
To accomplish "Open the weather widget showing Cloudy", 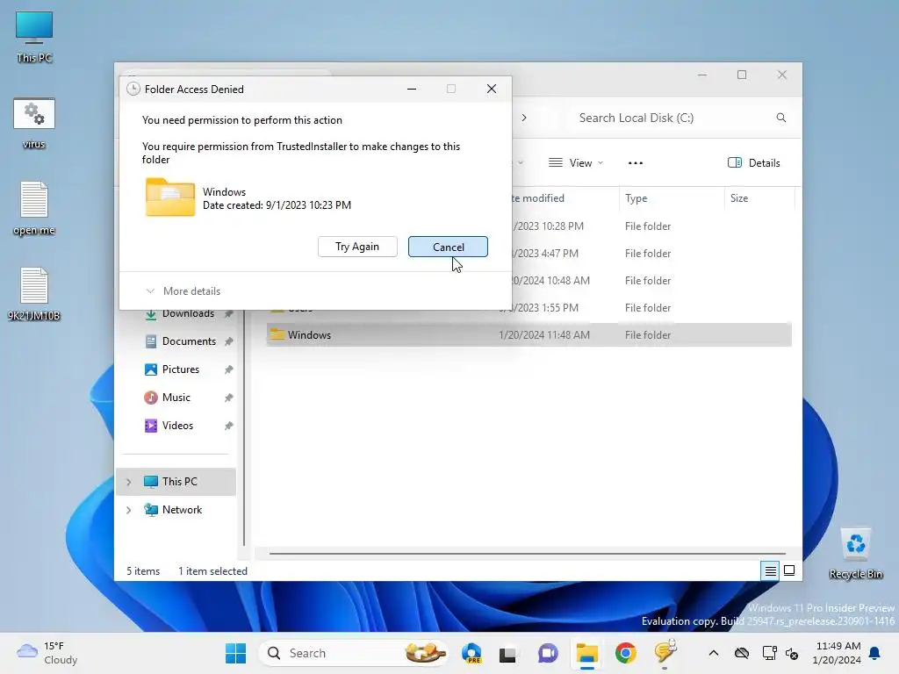I will coord(47,653).
